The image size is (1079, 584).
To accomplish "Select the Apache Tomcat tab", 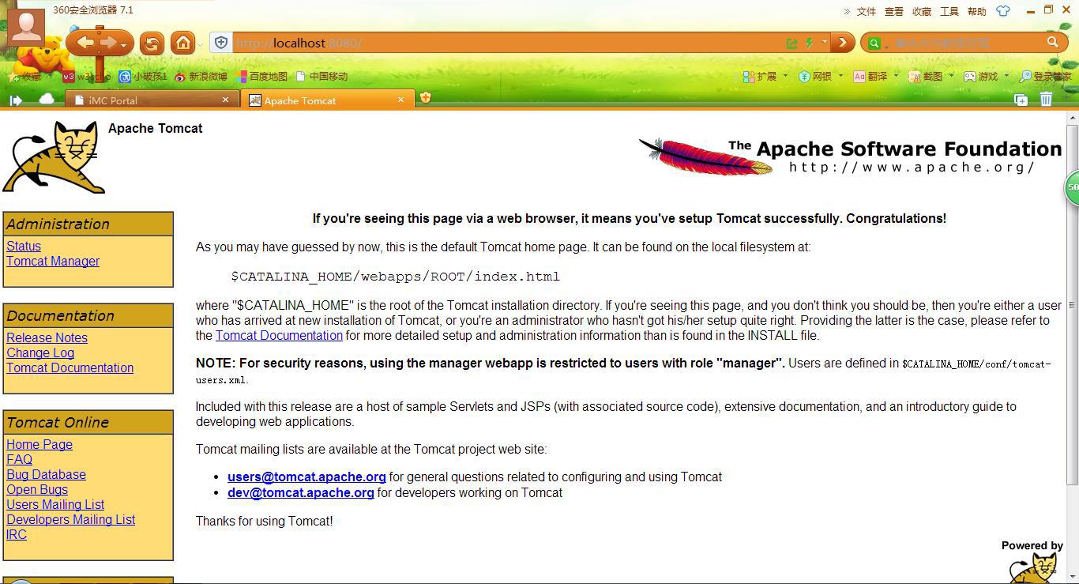I will (x=326, y=100).
